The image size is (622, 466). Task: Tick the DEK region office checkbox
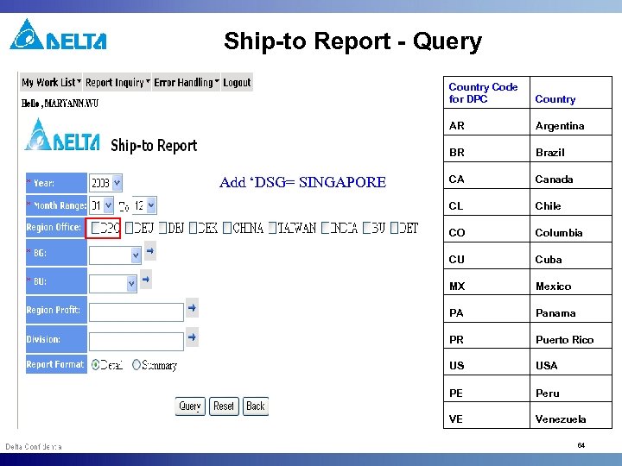tap(194, 228)
